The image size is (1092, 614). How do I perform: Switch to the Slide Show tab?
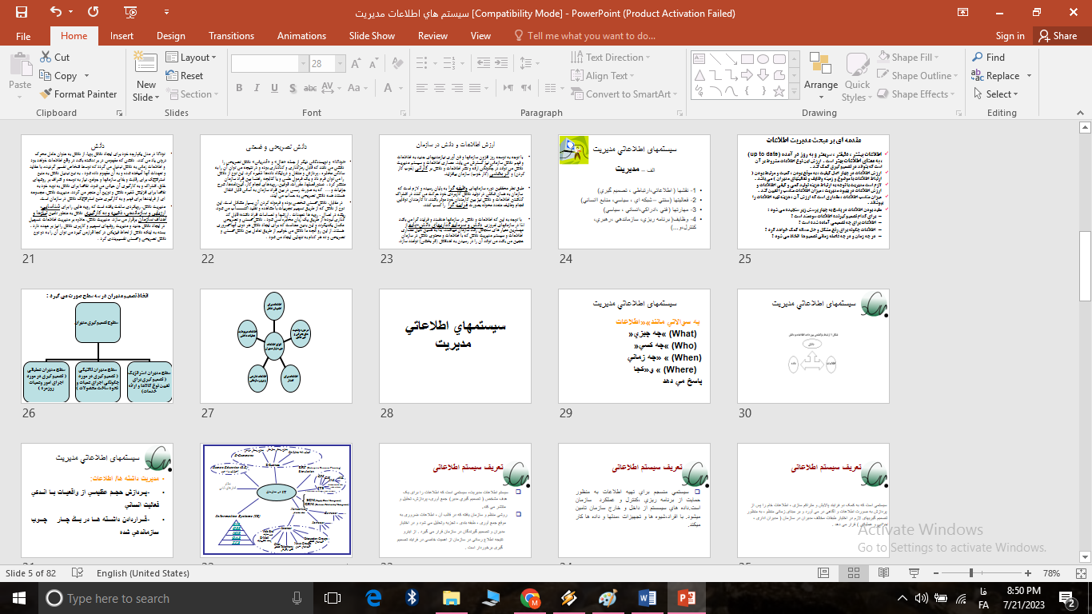tap(372, 36)
